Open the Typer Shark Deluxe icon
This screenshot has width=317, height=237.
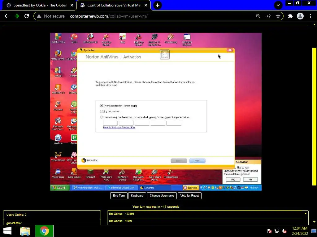click(x=155, y=175)
